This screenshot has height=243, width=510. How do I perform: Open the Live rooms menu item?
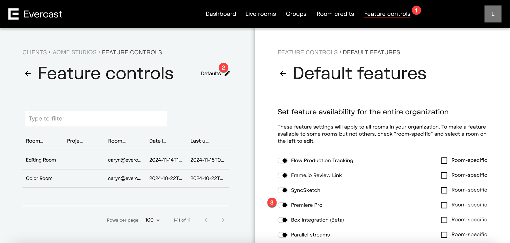260,14
